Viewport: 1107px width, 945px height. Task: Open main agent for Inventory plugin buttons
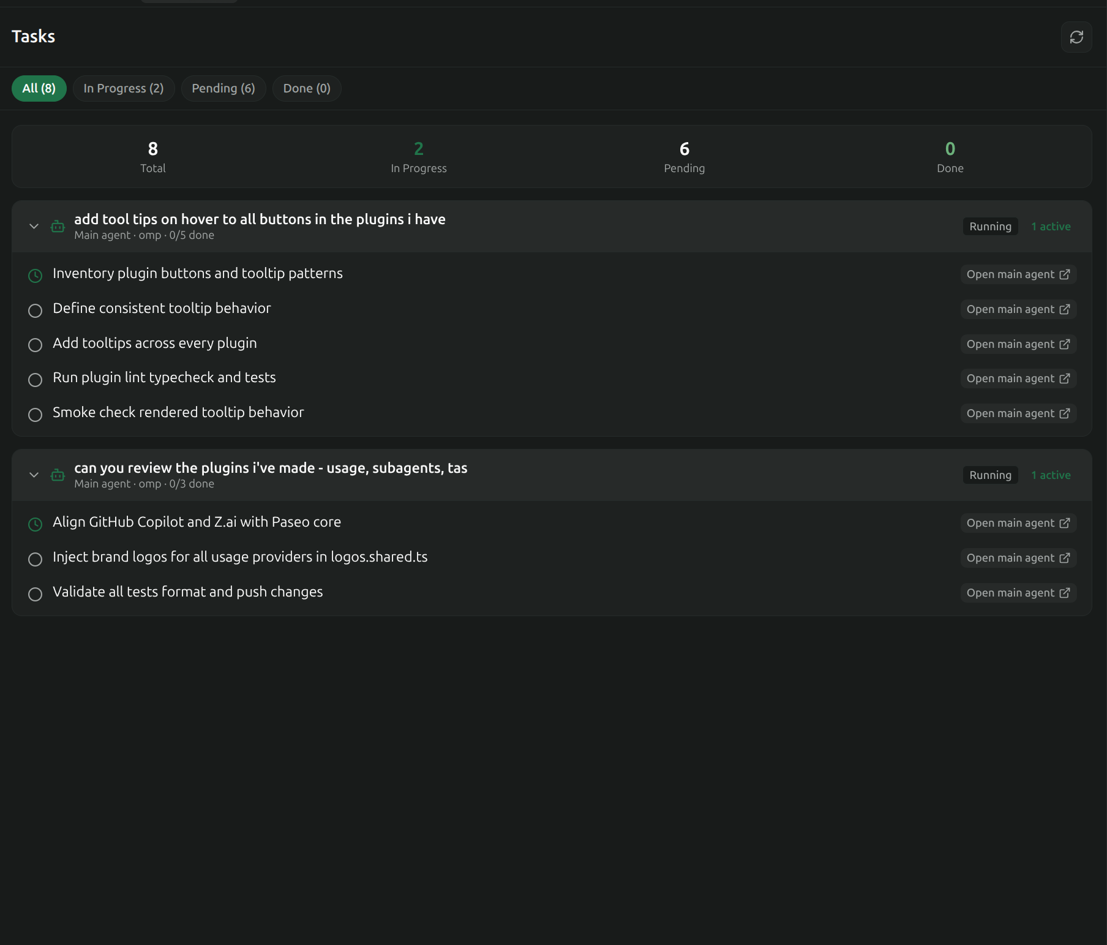[x=1018, y=274]
